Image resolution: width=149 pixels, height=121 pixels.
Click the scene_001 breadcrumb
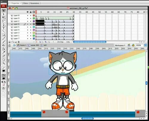[33, 45]
